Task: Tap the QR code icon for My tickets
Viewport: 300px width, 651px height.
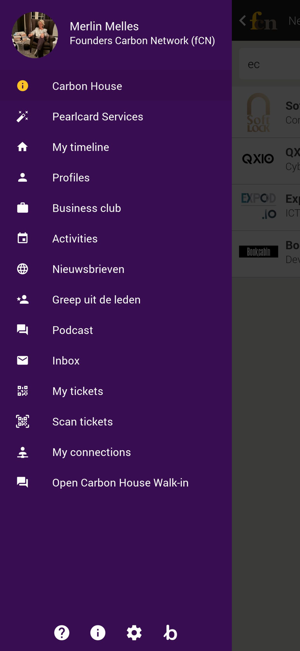Action: tap(23, 391)
